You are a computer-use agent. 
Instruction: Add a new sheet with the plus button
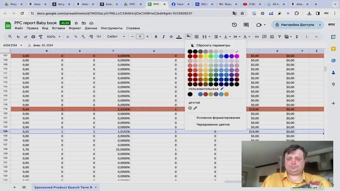pos(14,187)
